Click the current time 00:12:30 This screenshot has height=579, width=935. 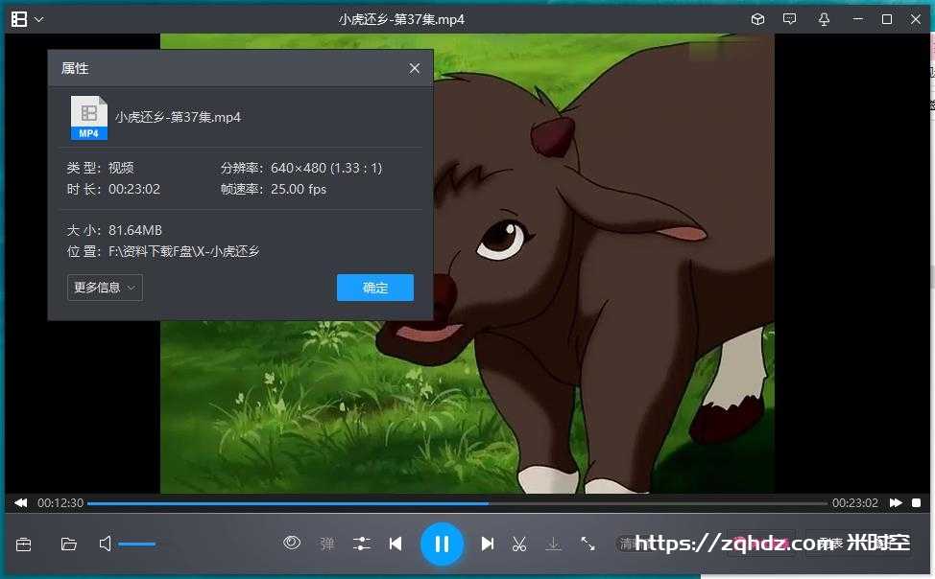click(x=60, y=502)
